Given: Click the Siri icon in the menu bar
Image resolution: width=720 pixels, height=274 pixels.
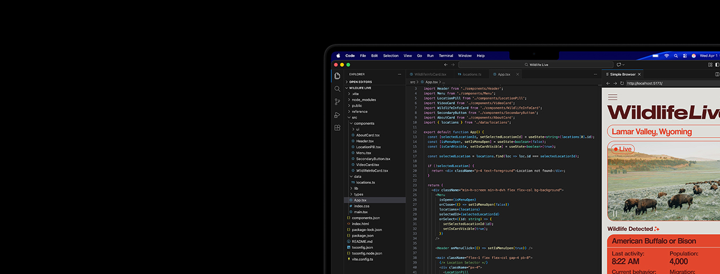Looking at the screenshot, I should click(x=694, y=56).
